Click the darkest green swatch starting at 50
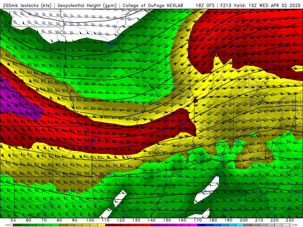Image resolution: width=303 pixels, height=227 pixels. (17, 225)
